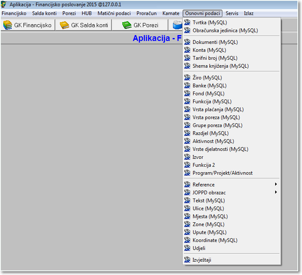Select Vrsta plaćanja (MySQL) entry

tap(218, 109)
